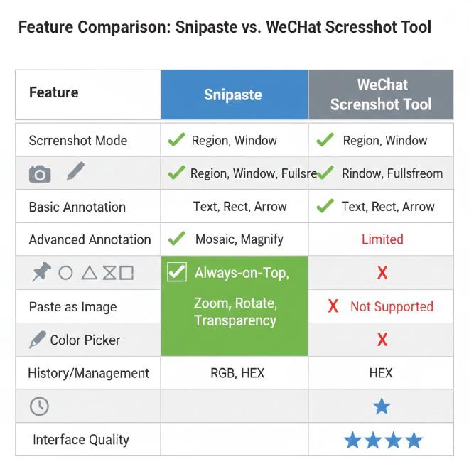
Task: Click the camera icon in the Feature column
Action: [40, 174]
